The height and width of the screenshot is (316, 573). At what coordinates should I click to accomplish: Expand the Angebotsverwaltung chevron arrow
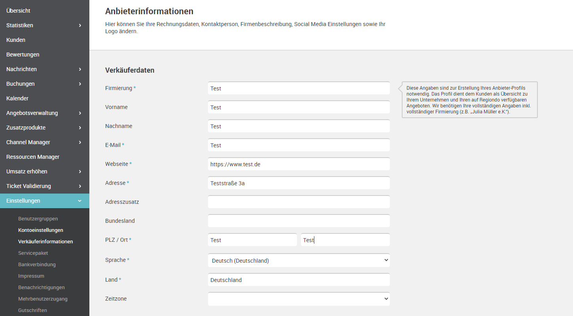80,113
